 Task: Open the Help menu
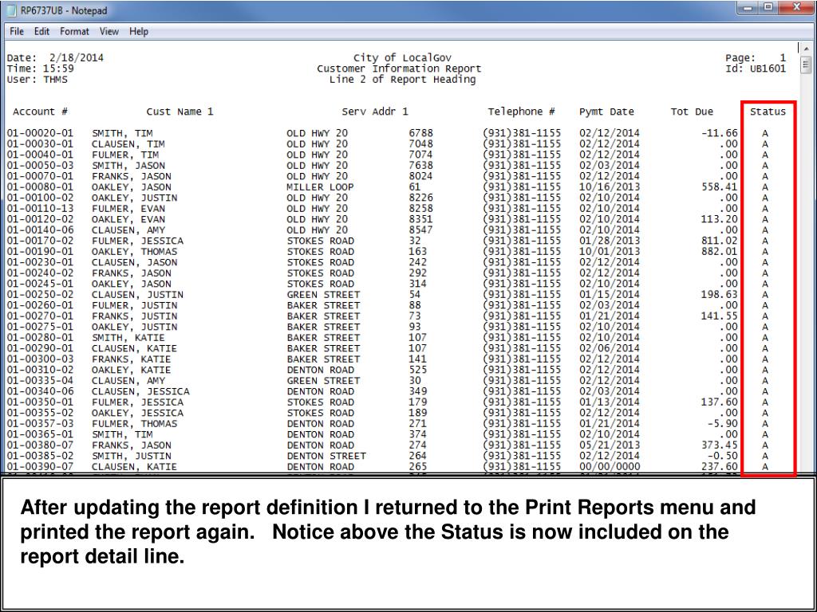point(139,32)
